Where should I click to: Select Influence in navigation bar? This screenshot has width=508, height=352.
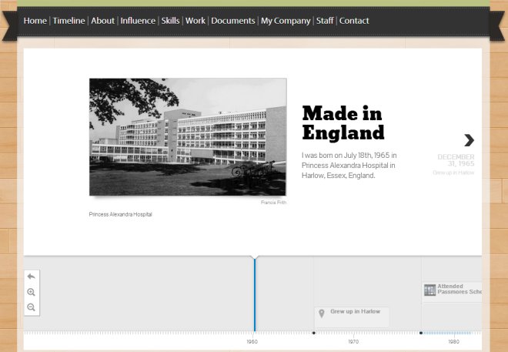(138, 21)
